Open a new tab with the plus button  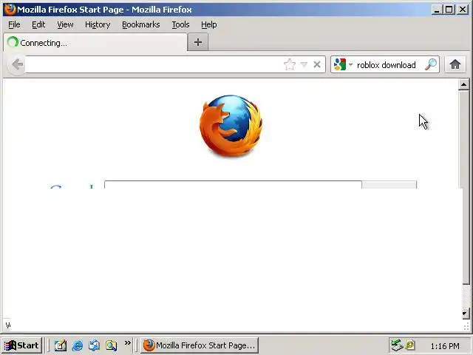point(198,42)
